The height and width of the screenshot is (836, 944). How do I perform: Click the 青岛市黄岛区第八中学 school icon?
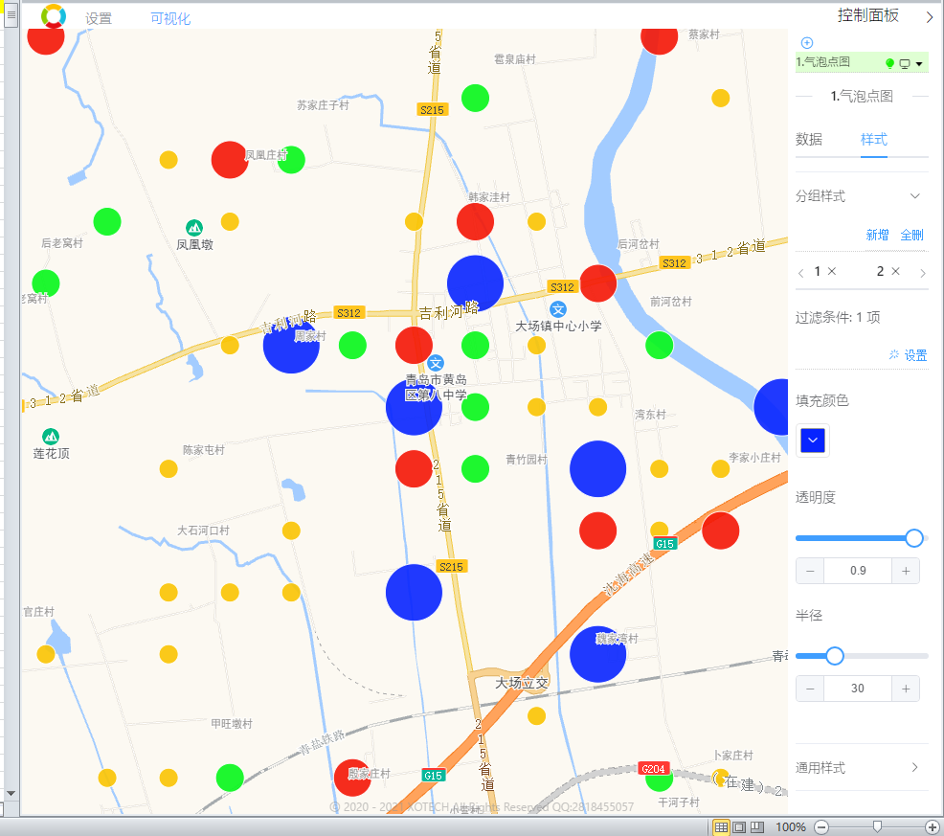(436, 363)
